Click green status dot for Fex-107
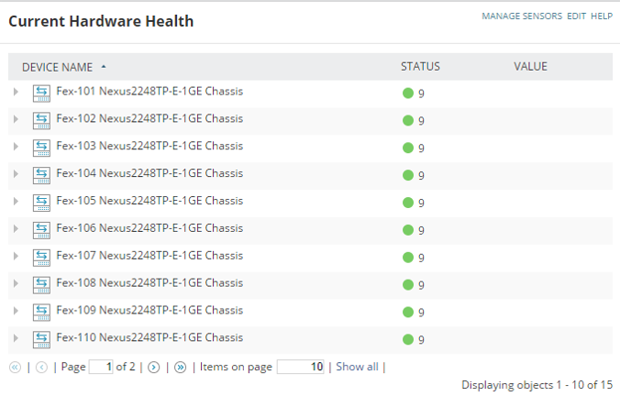The width and height of the screenshot is (620, 396). tap(408, 258)
